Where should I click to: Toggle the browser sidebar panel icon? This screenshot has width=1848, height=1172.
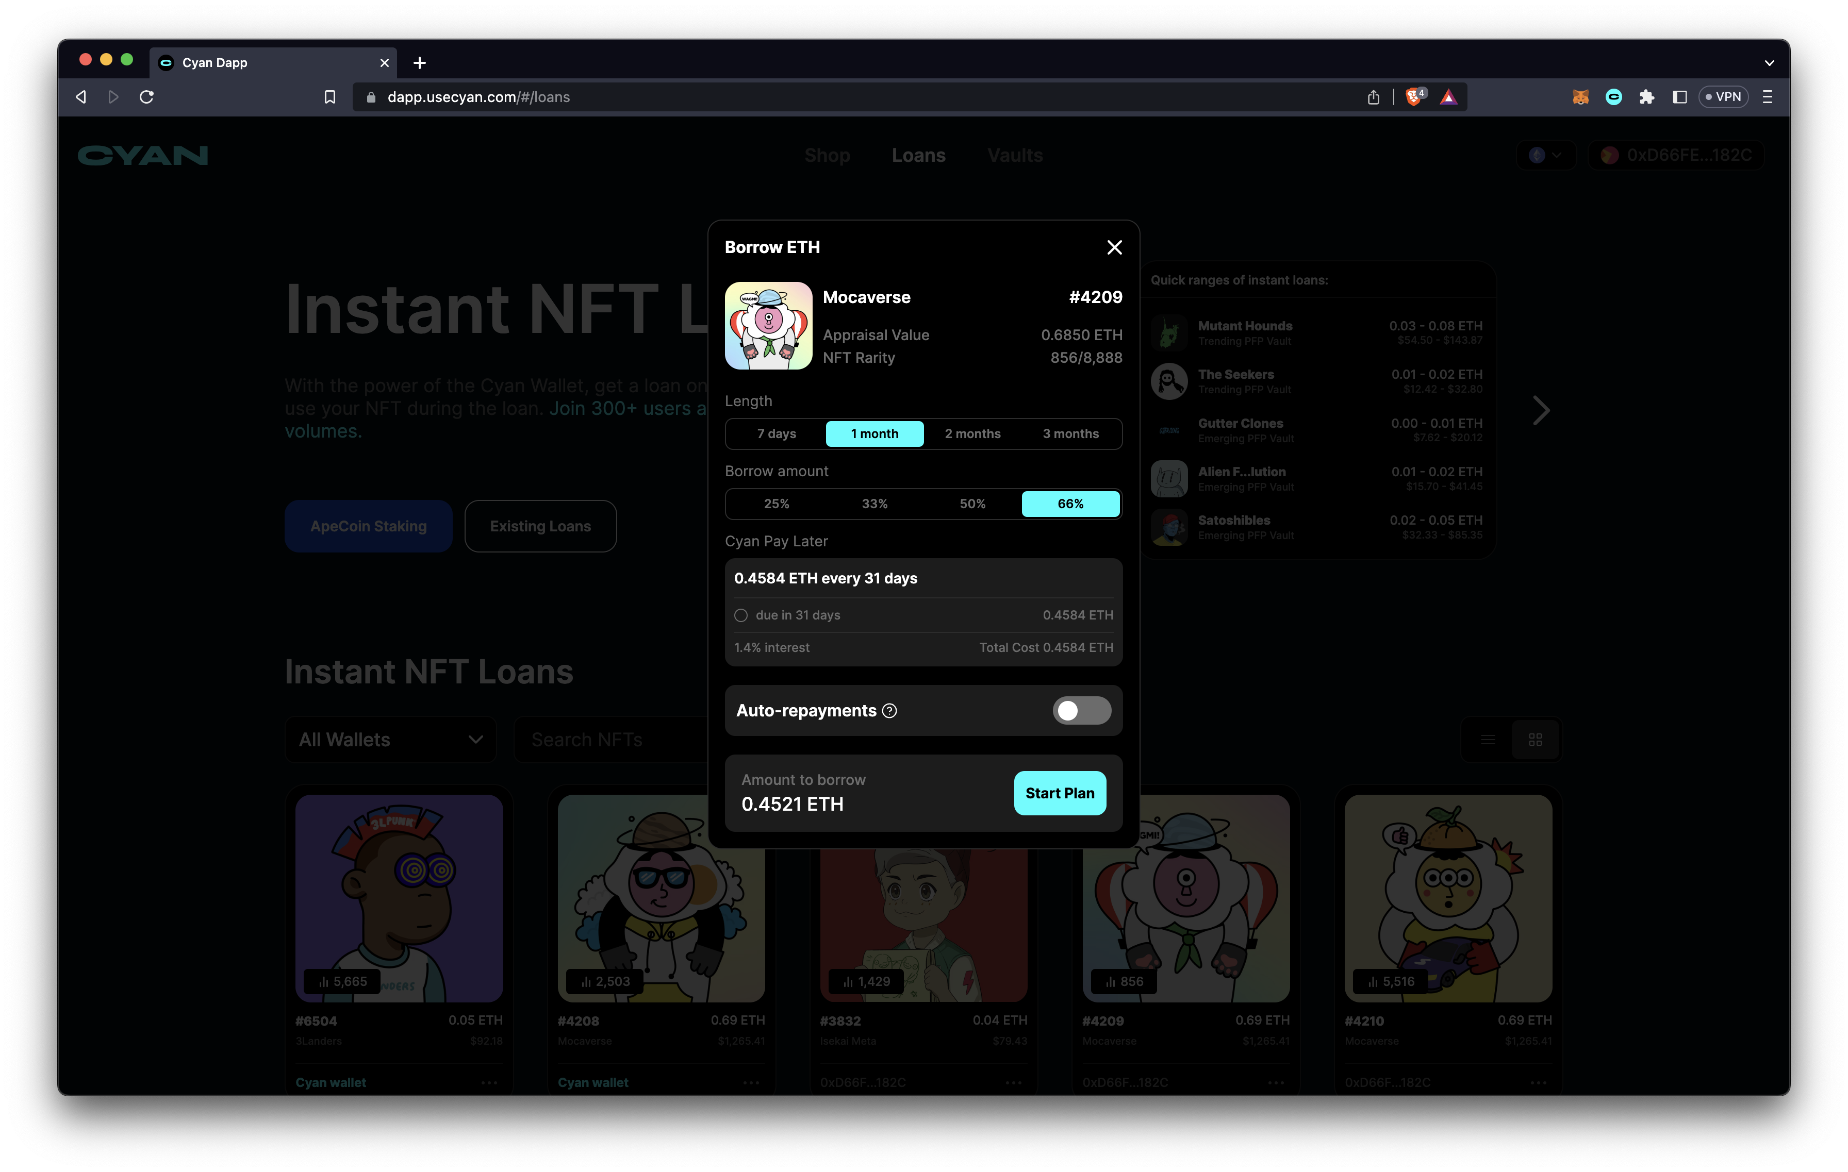[1680, 97]
